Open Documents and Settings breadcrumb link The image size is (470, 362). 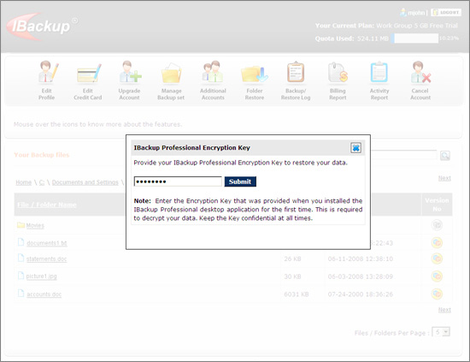85,182
